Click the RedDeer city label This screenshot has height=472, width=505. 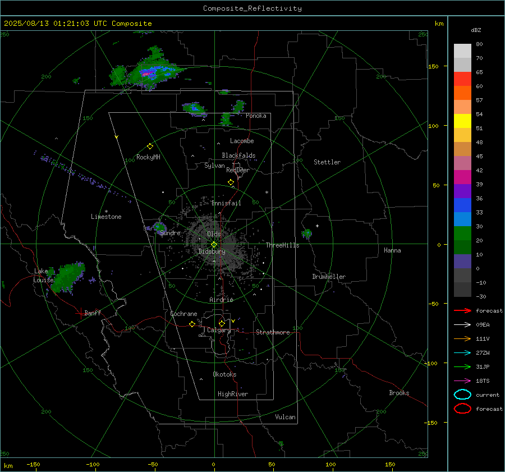click(x=238, y=170)
